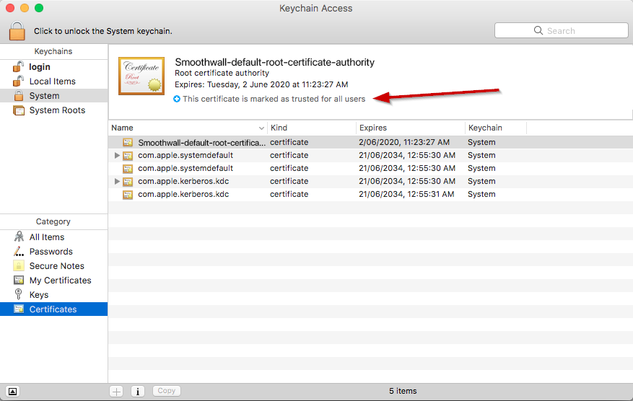The height and width of the screenshot is (401, 633).
Task: Open the Passwords category
Action: tap(51, 252)
